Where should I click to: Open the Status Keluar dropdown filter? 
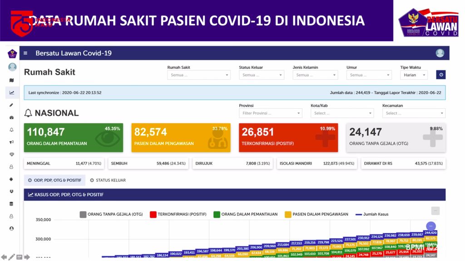click(x=262, y=75)
